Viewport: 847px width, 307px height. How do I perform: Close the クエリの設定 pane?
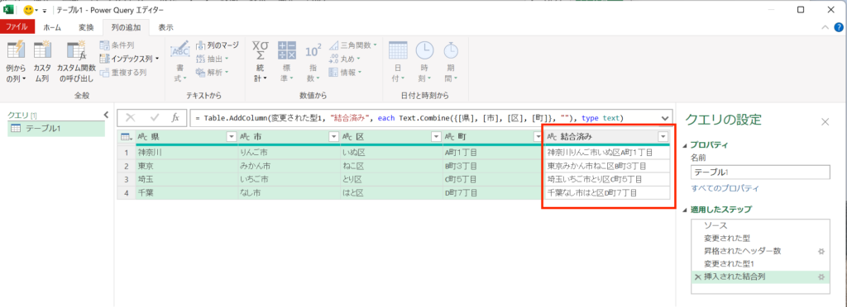pos(825,121)
